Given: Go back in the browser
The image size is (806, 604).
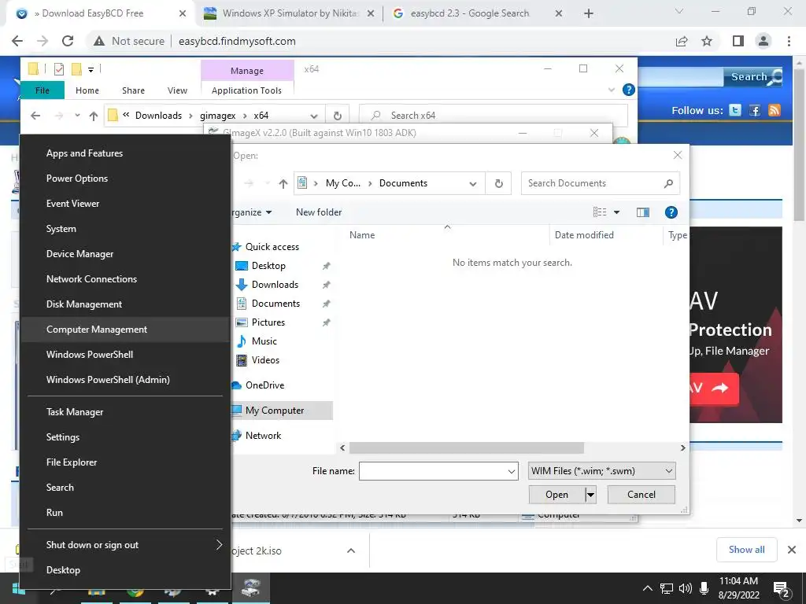Looking at the screenshot, I should pyautogui.click(x=17, y=41).
